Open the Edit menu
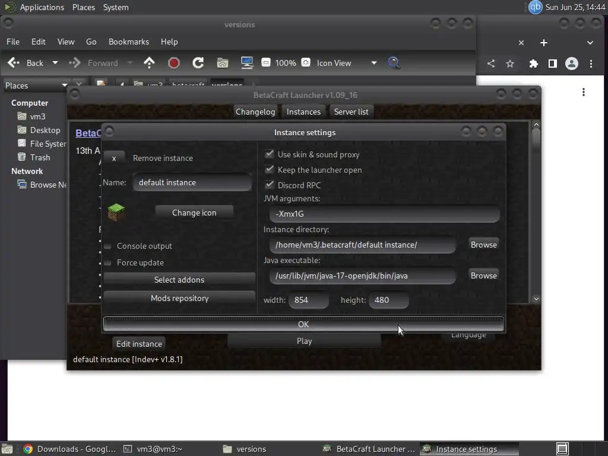Screen dimensions: 608x456 [x=39, y=42]
